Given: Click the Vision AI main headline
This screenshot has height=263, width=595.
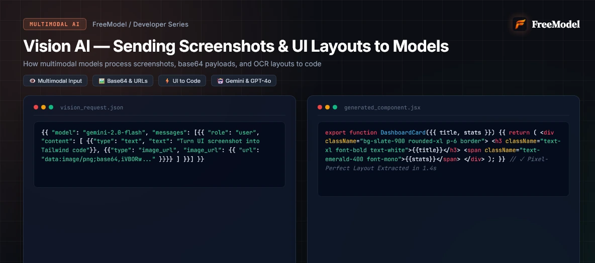Looking at the screenshot, I should pyautogui.click(x=236, y=46).
